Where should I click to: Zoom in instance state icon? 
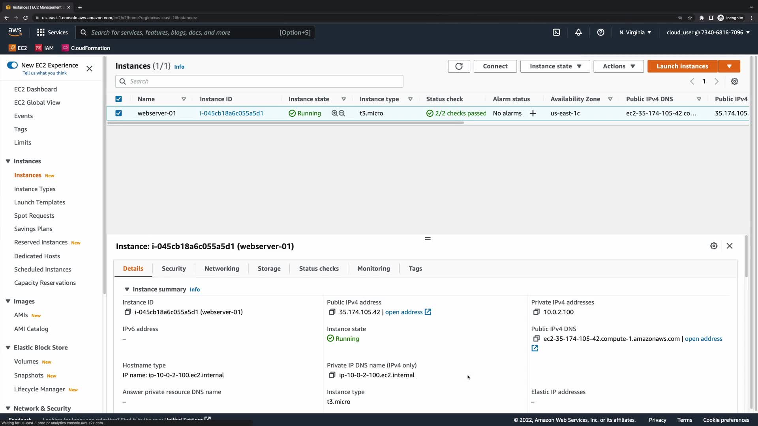pos(334,113)
